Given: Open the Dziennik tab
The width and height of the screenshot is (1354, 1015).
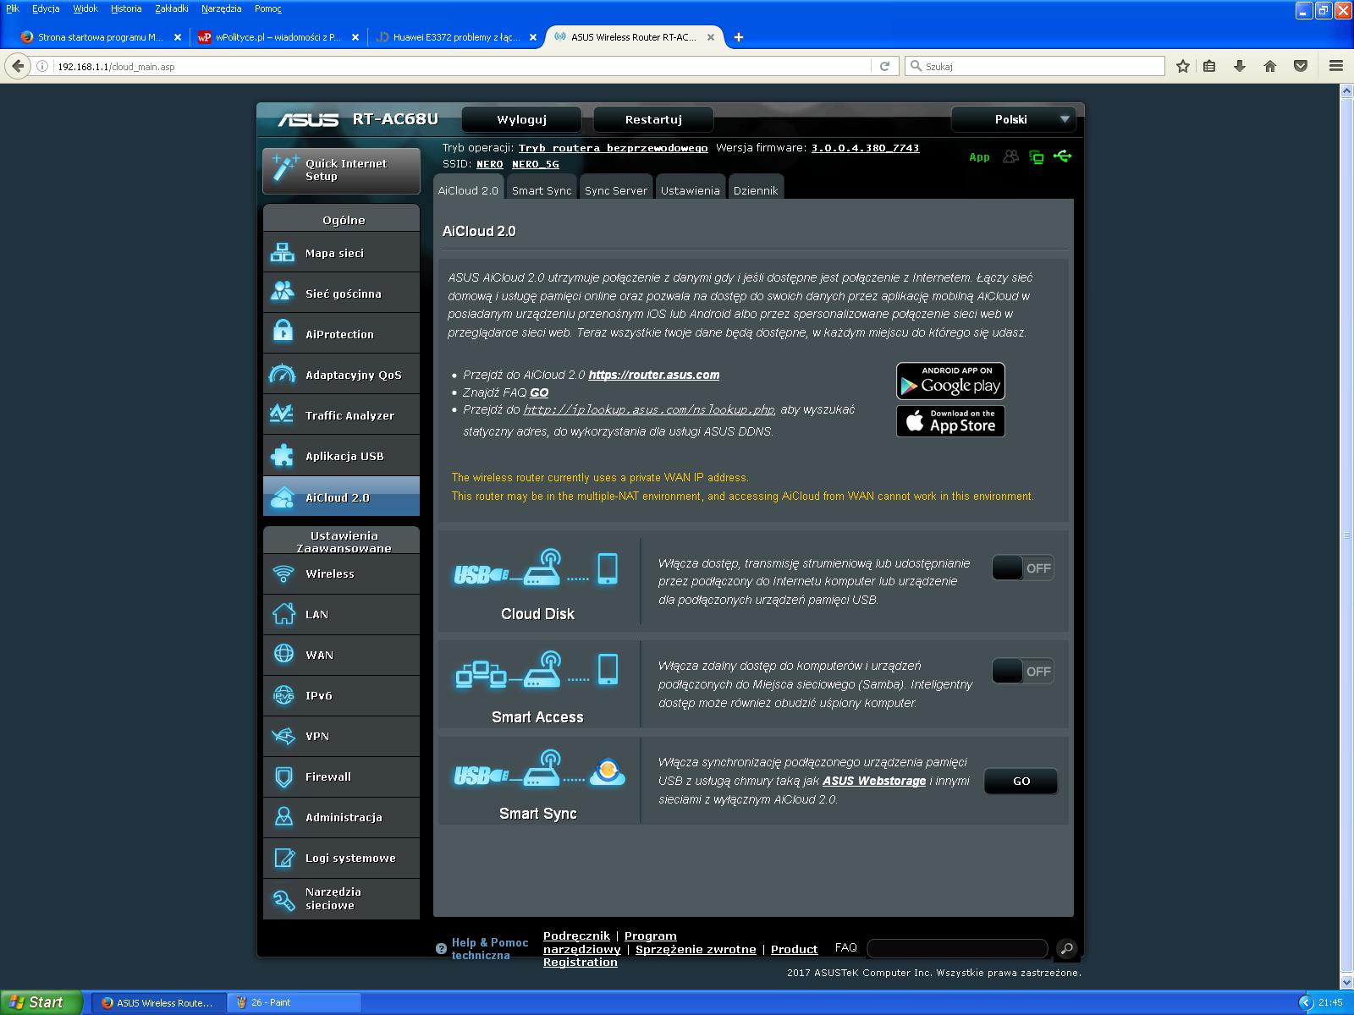Looking at the screenshot, I should (x=755, y=190).
